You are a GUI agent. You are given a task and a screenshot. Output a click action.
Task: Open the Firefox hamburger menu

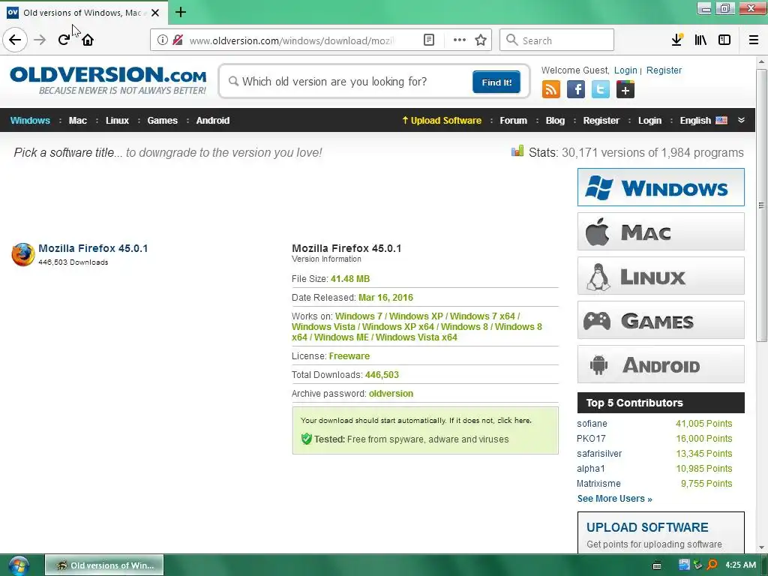tap(754, 40)
